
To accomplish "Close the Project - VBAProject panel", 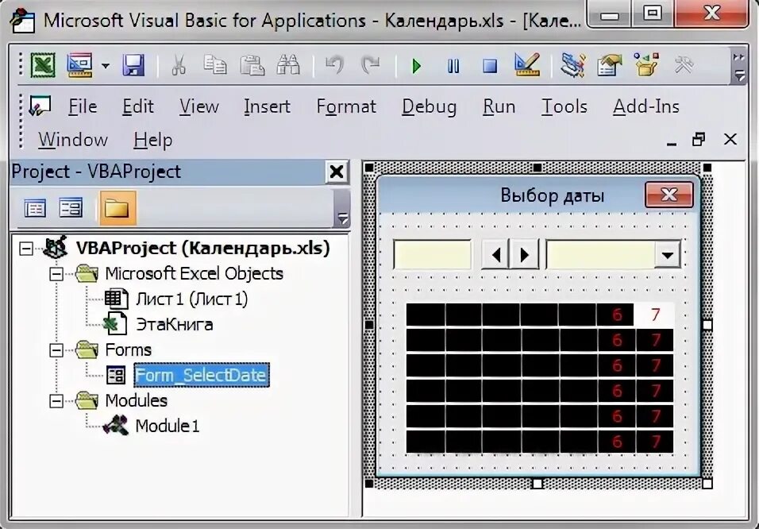I will 337,172.
